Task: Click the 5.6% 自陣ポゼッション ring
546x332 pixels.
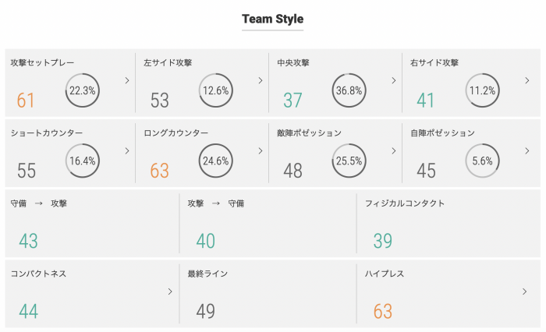Action: pos(482,161)
